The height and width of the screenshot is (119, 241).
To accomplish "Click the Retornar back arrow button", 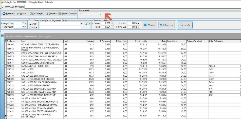I will click(x=8, y=13).
